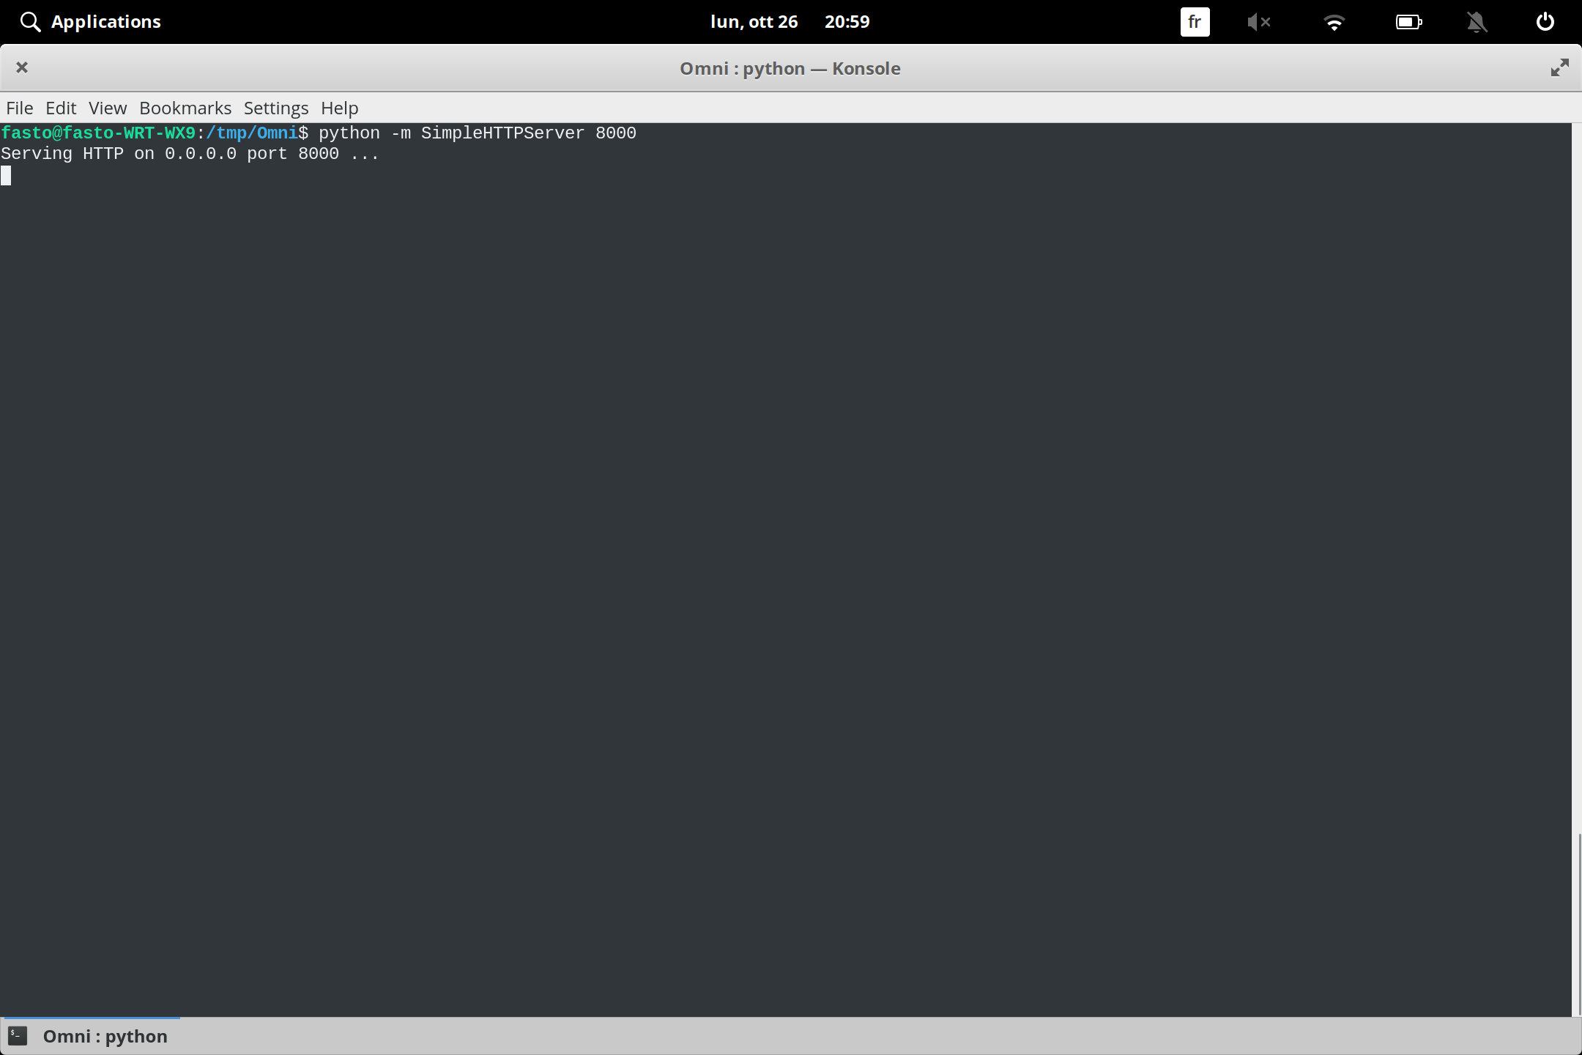
Task: Unmute the system volume speaker icon
Action: point(1260,21)
